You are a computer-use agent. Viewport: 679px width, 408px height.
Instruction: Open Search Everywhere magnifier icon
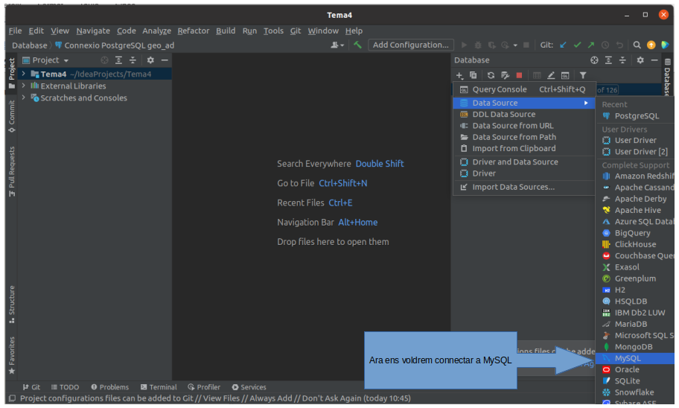click(x=637, y=45)
